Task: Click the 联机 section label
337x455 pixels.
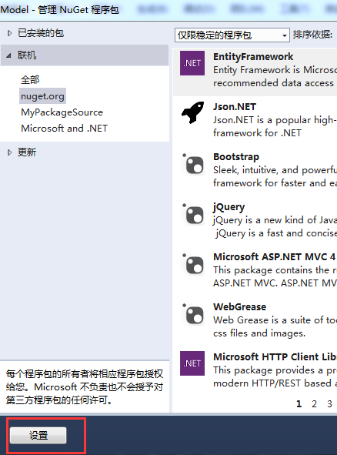Action: (x=27, y=55)
